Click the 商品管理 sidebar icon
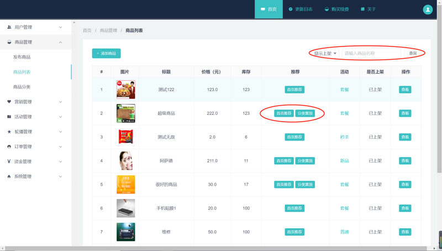Image resolution: width=442 pixels, height=251 pixels. [x=9, y=42]
